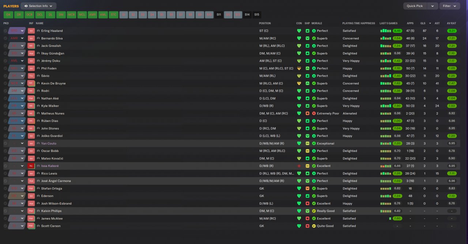Image resolution: width=468 pixels, height=244 pixels.
Task: Select the STC position slot
Action: click(x=114, y=15)
